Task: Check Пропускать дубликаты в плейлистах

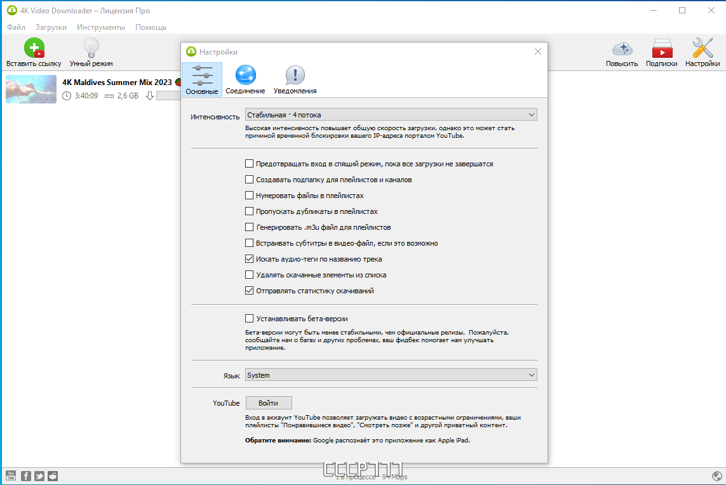Action: pos(249,211)
